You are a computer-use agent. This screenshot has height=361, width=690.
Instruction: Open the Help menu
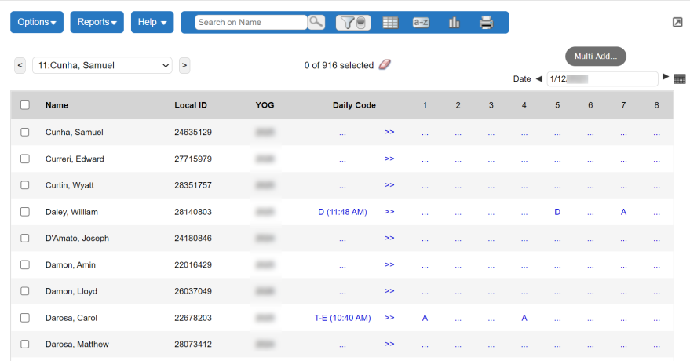point(152,22)
